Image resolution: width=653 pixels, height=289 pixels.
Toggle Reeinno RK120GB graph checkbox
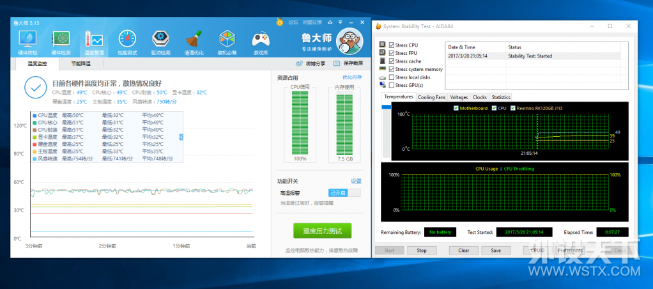pos(513,108)
